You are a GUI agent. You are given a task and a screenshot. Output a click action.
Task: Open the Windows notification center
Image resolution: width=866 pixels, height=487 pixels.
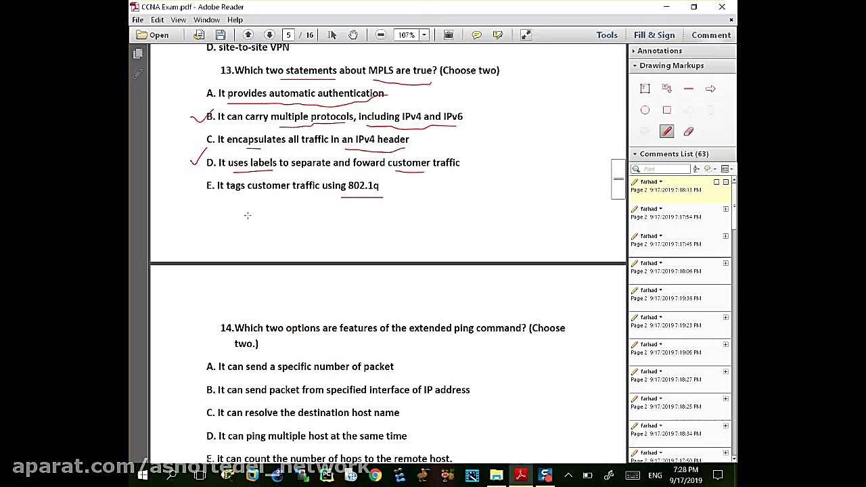coord(718,476)
